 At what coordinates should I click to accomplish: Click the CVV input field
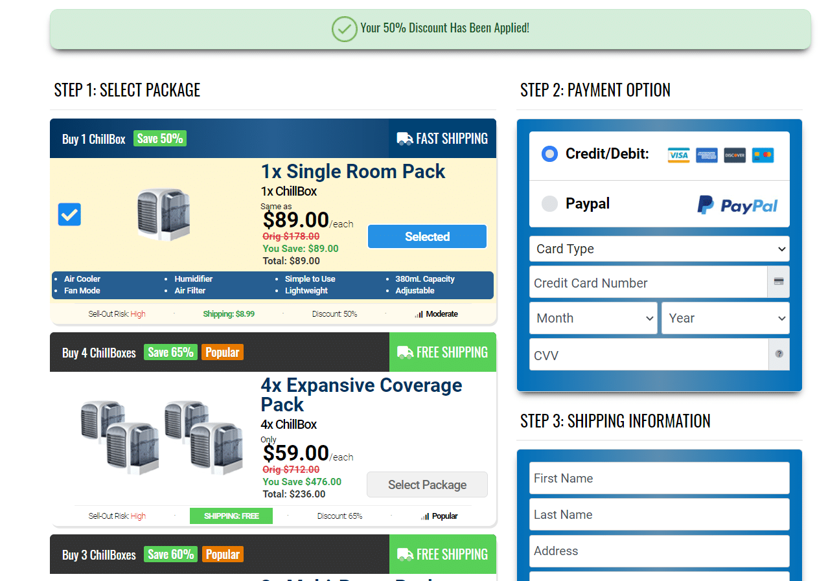[x=649, y=354]
